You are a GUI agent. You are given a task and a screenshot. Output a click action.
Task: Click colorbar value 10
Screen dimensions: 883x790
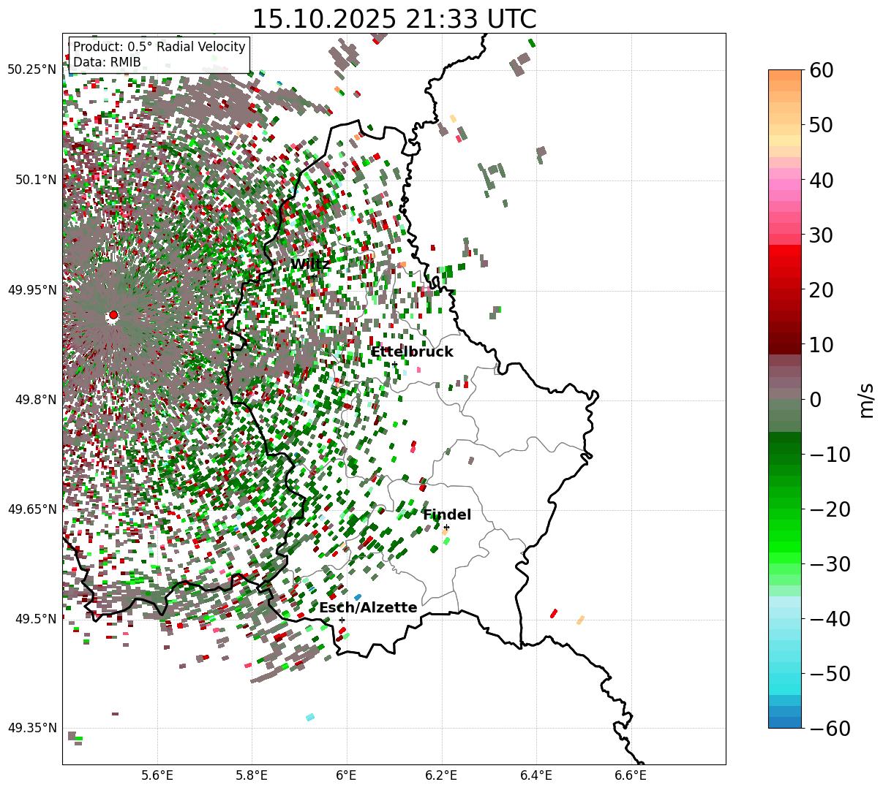[x=822, y=344]
